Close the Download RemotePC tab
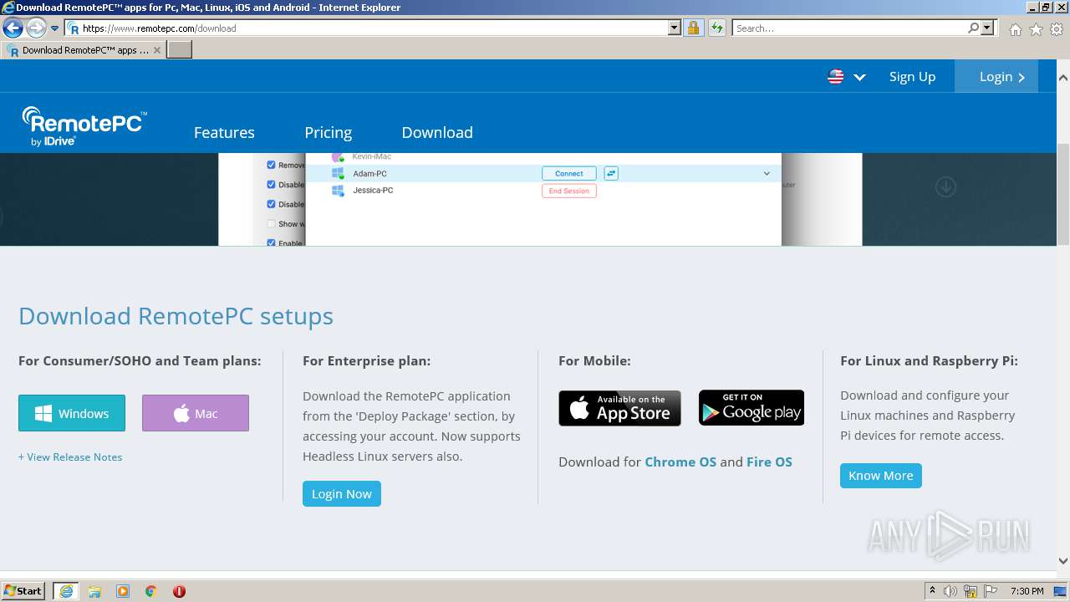The width and height of the screenshot is (1070, 602). click(x=157, y=50)
